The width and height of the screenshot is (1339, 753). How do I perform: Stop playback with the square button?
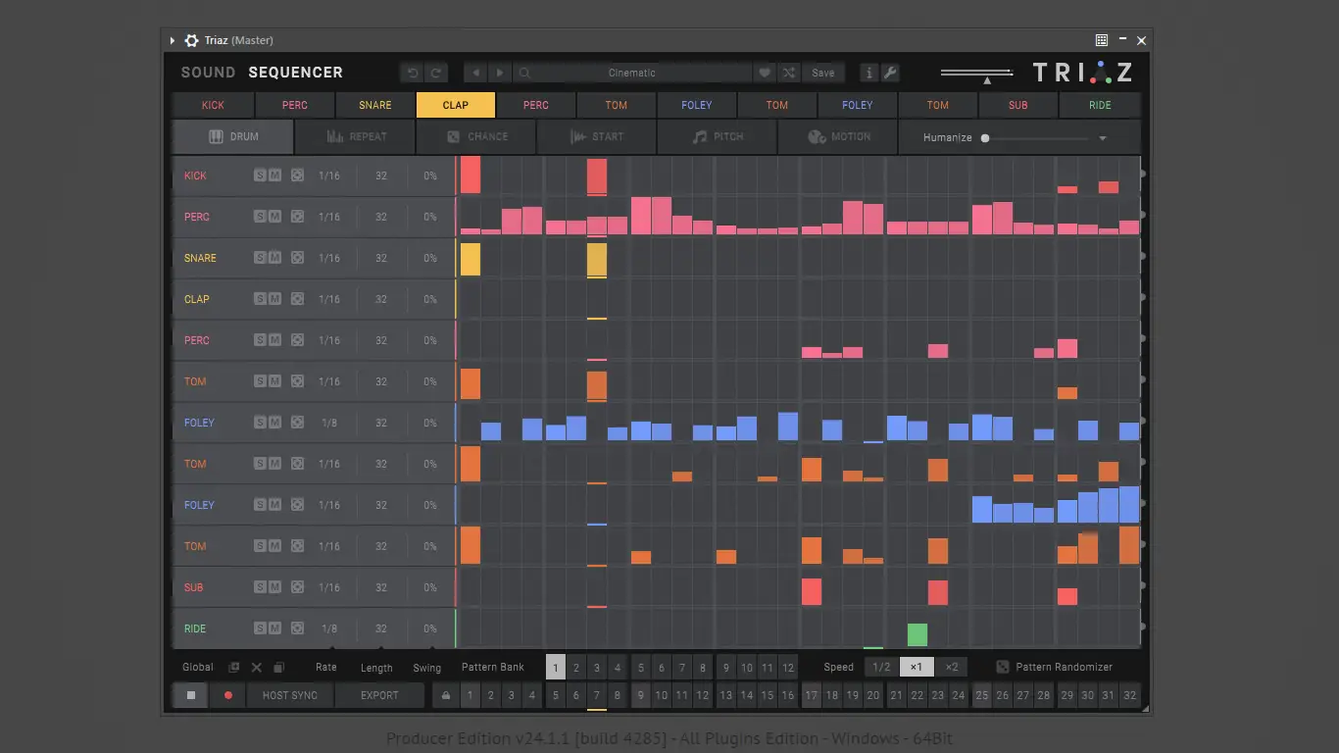(191, 696)
